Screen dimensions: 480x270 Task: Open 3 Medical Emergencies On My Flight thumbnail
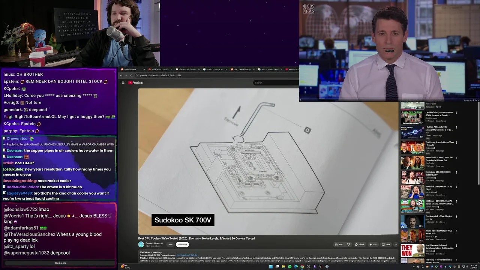412,192
